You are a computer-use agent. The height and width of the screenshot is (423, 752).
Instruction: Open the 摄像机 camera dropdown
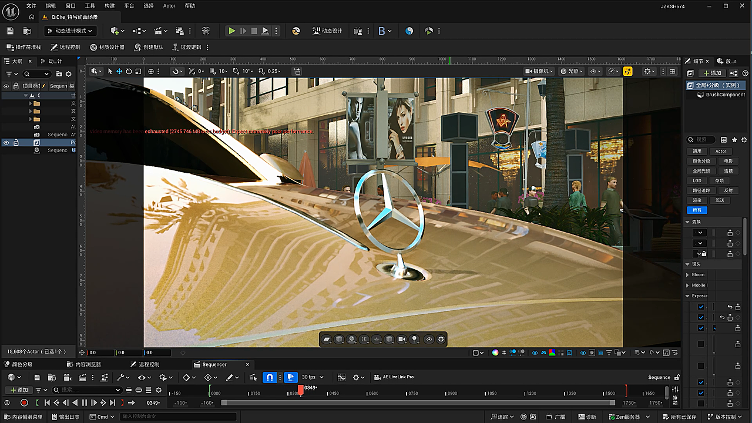click(539, 71)
